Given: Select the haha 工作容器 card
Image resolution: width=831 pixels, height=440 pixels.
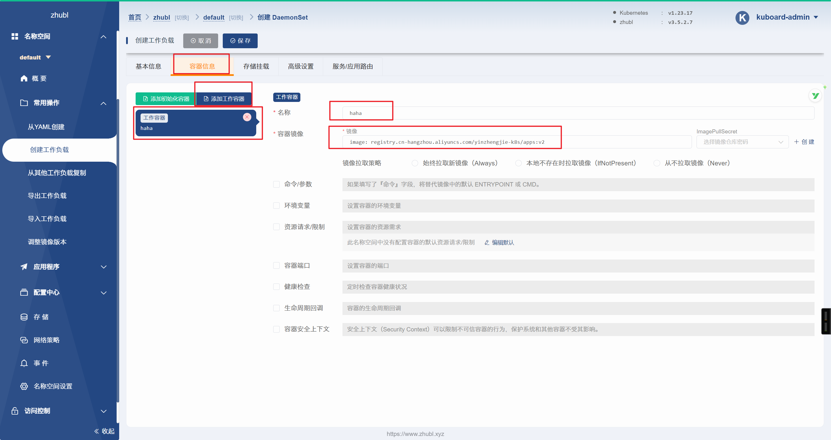Looking at the screenshot, I should pyautogui.click(x=196, y=123).
